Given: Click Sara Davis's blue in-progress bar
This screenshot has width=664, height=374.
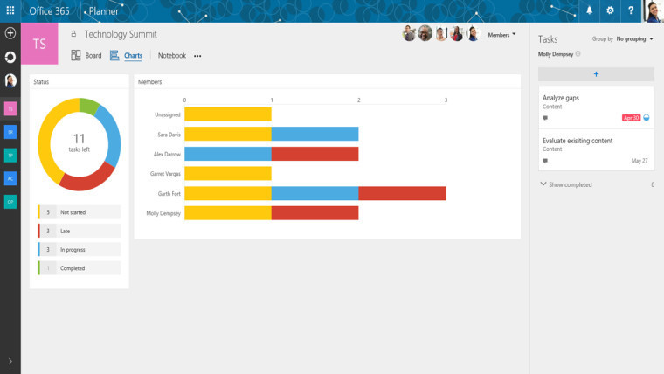Looking at the screenshot, I should tap(315, 134).
